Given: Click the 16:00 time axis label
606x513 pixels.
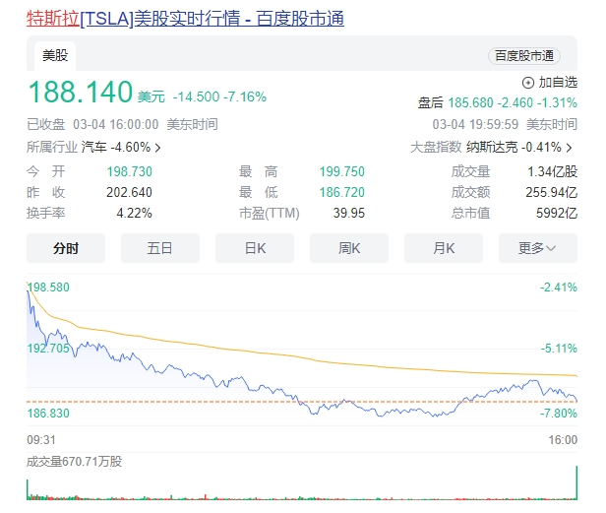Looking at the screenshot, I should click(x=563, y=440).
